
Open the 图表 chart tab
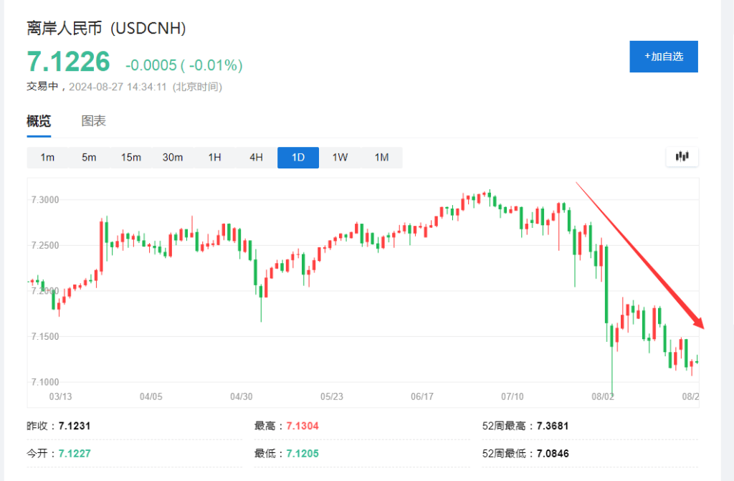[94, 121]
